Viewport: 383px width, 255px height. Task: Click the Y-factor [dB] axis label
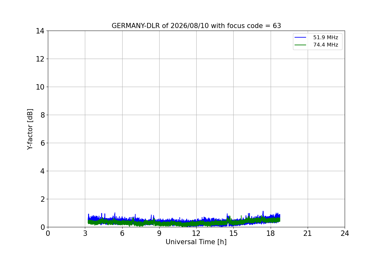[30, 129]
